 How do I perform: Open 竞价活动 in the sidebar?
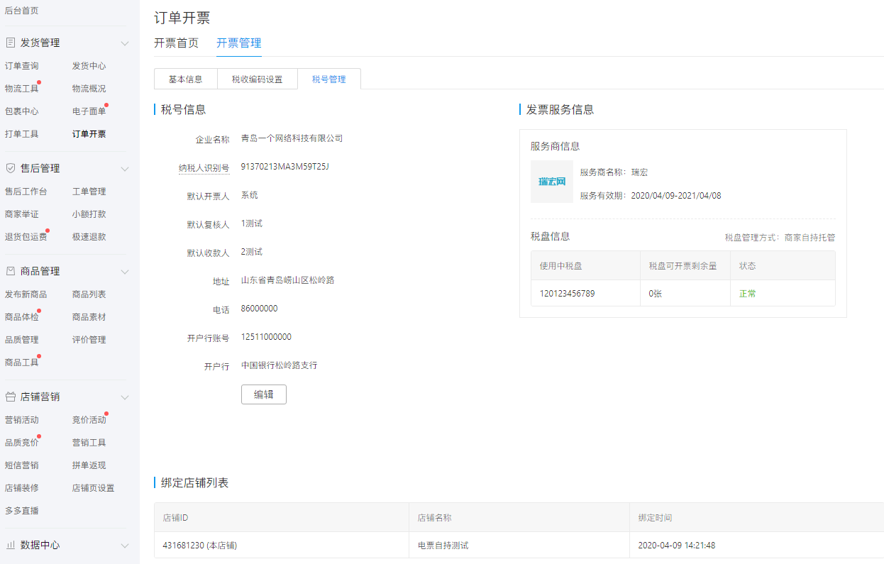(x=89, y=420)
